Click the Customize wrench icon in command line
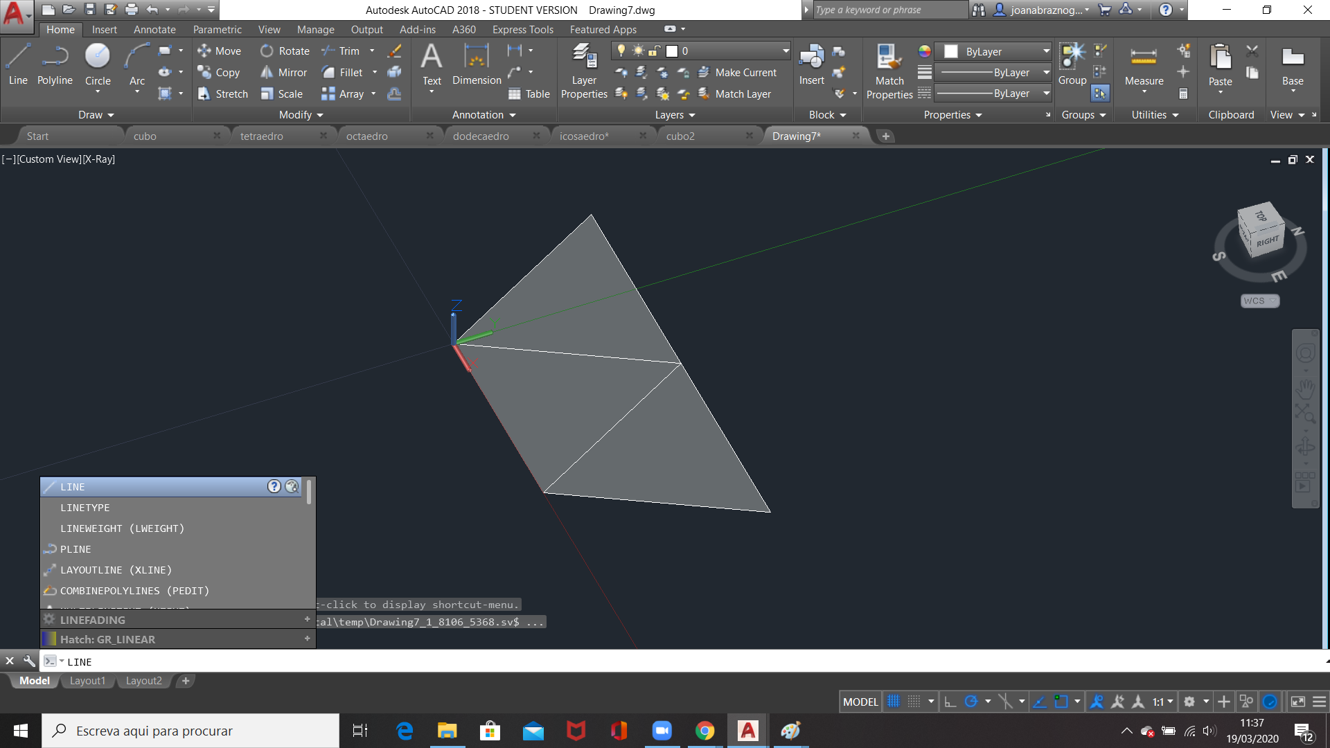 coord(29,661)
